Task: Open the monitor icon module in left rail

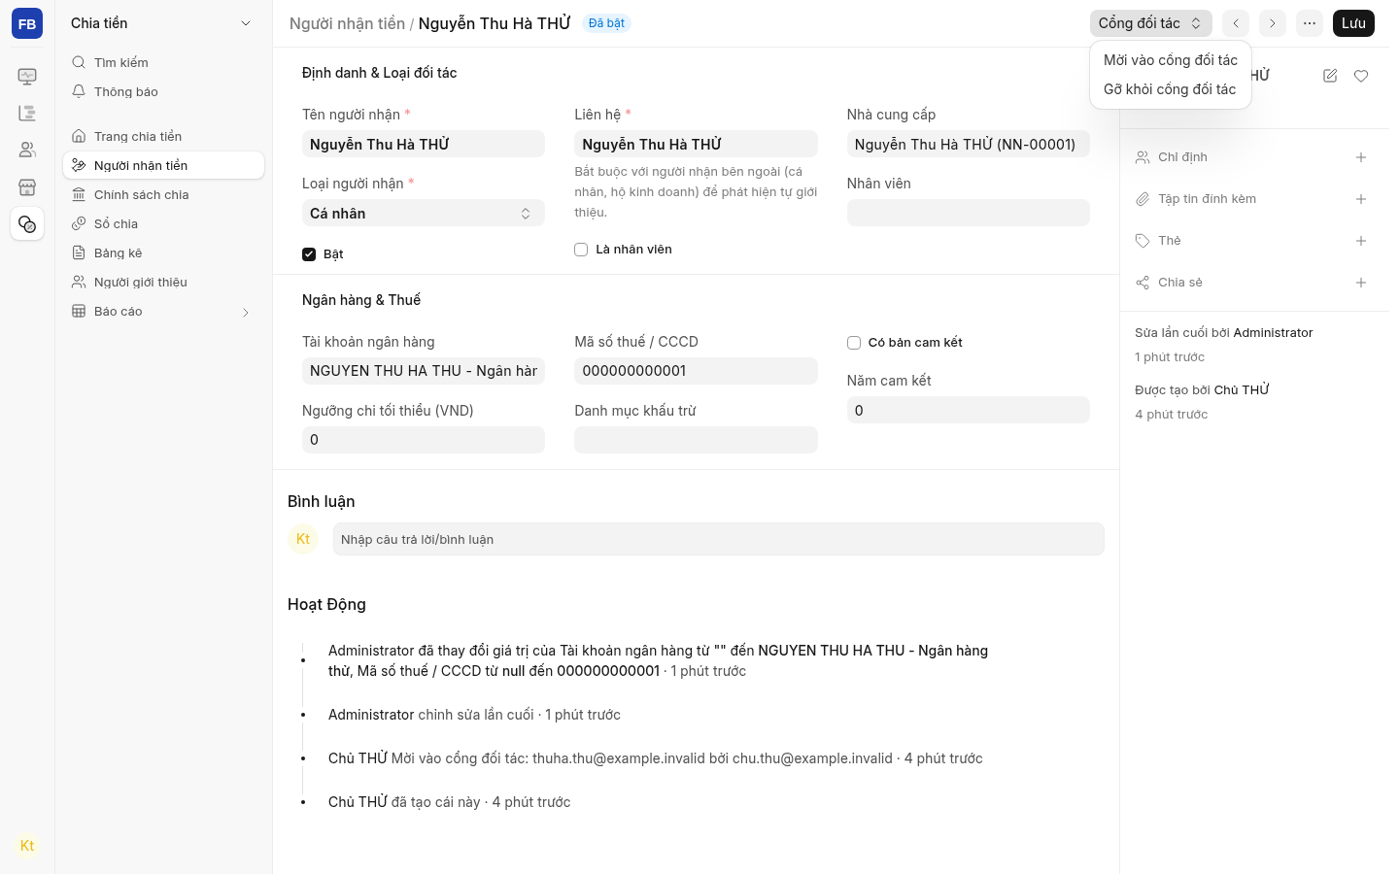Action: [27, 77]
